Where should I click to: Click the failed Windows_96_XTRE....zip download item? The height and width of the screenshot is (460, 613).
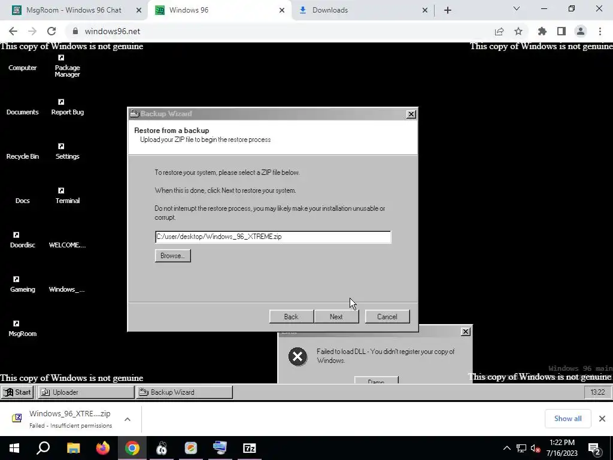[62, 419]
